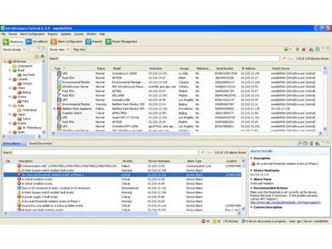This screenshot has width=332, height=249.
Task: Open the Help menu
Action: pyautogui.click(x=102, y=34)
